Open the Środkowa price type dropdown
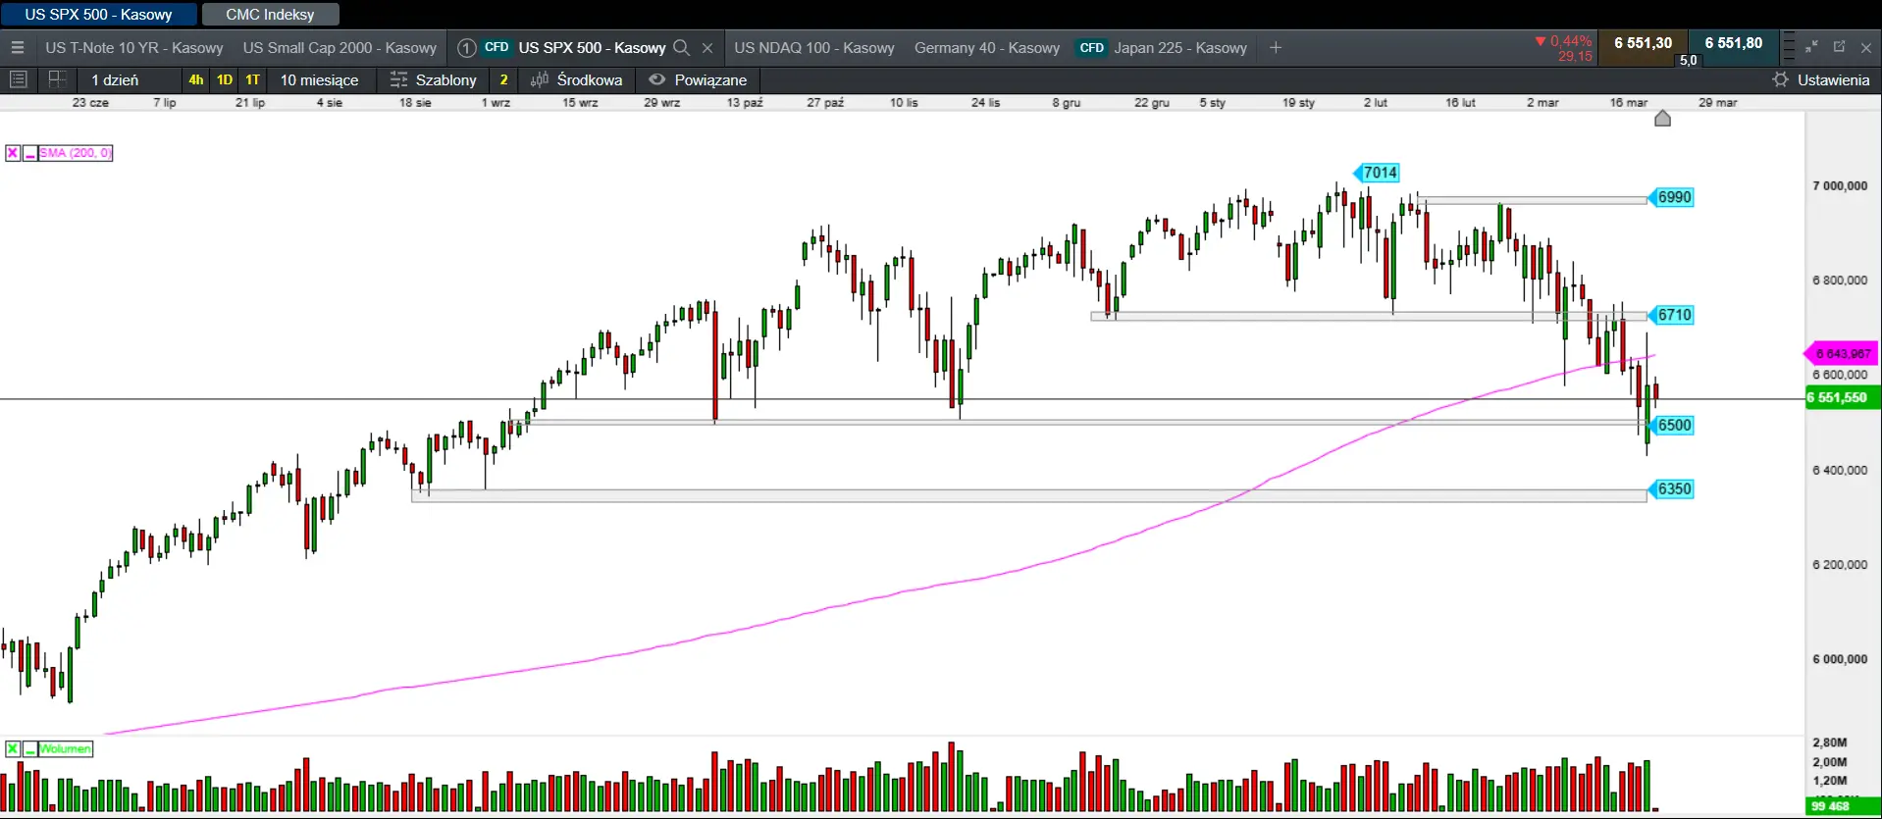The height and width of the screenshot is (819, 1882). tap(577, 79)
